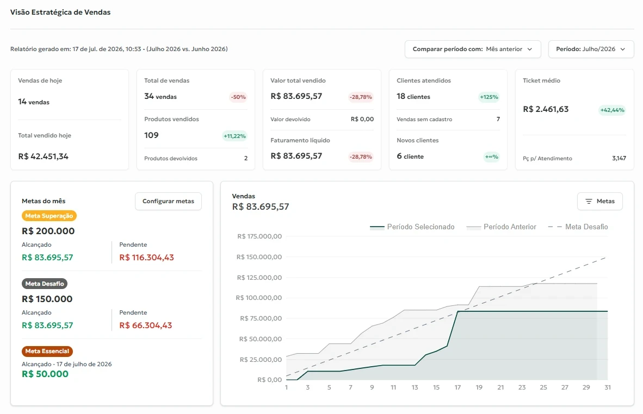Toggle Meta Desafio legend entry
Viewport: 643px width, 414px height.
[578, 227]
